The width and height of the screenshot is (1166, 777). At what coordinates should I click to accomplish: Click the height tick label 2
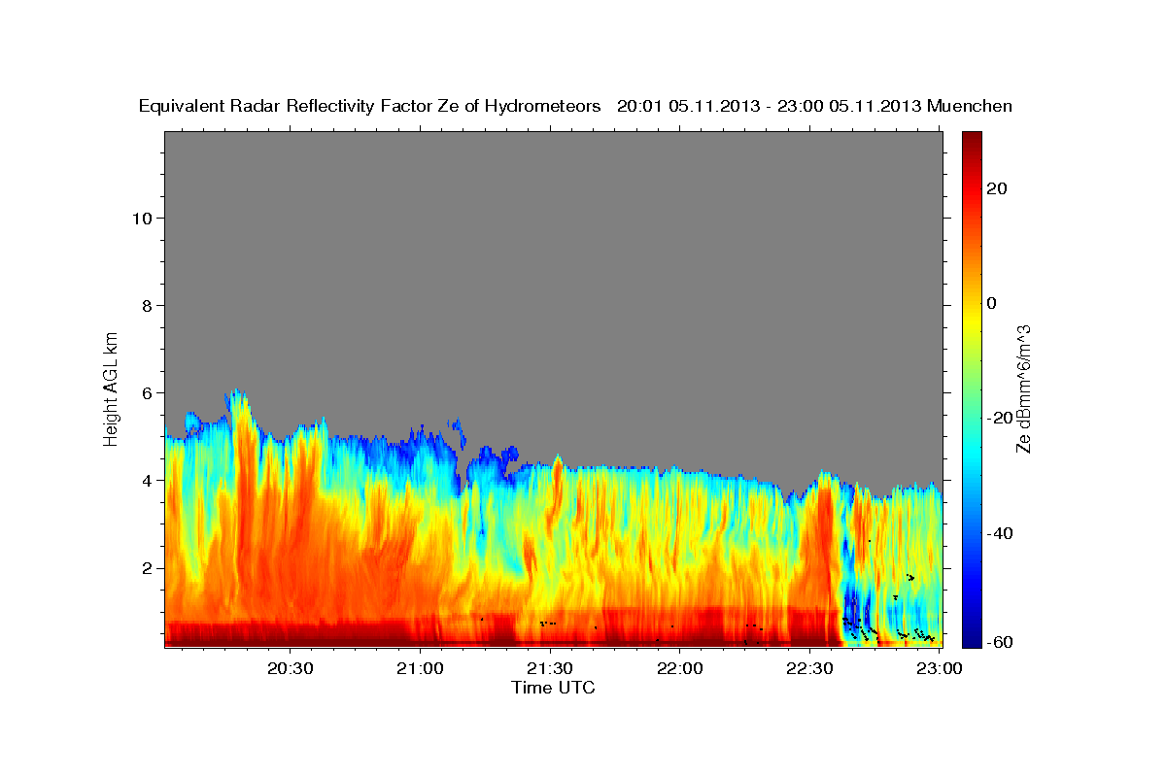146,567
